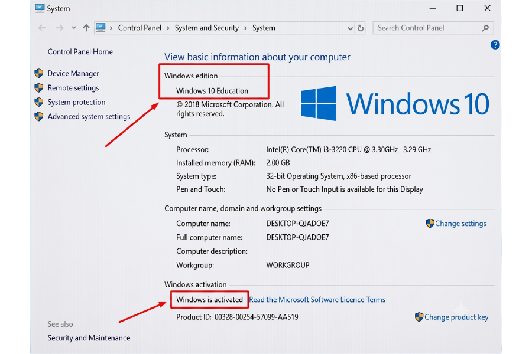This screenshot has height=354, width=532.
Task: Open help with the blue question mark
Action: click(495, 45)
